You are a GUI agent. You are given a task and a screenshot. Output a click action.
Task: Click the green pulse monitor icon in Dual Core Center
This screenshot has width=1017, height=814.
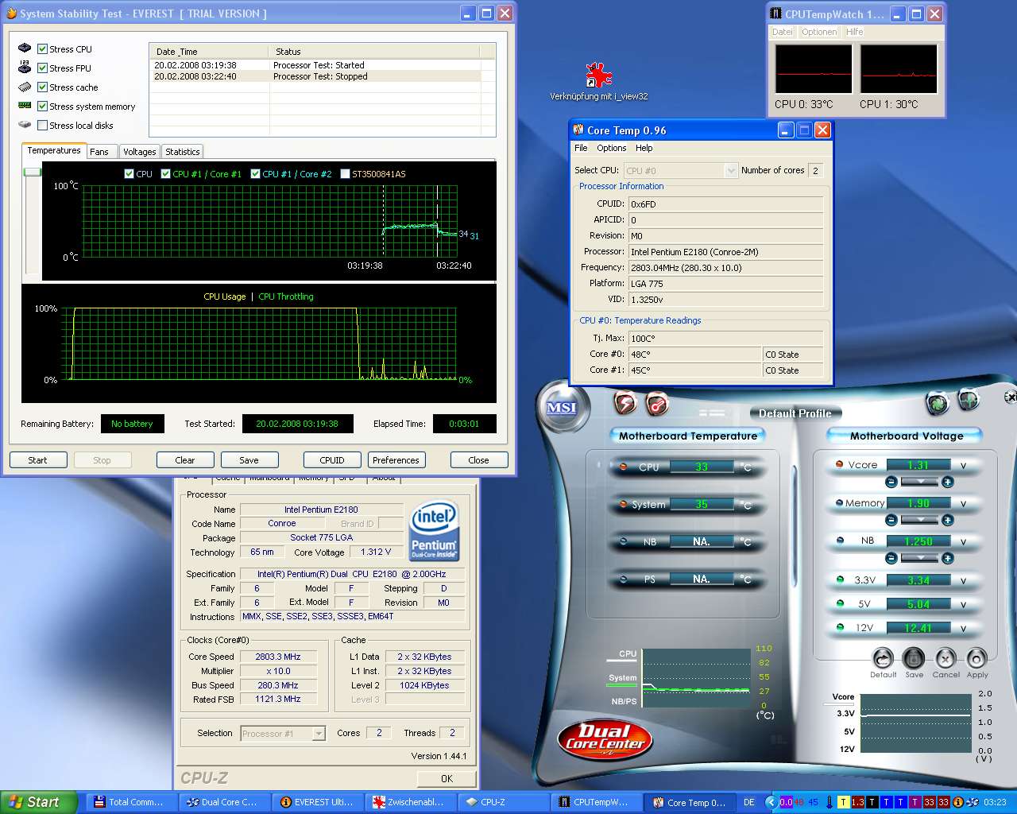(969, 400)
